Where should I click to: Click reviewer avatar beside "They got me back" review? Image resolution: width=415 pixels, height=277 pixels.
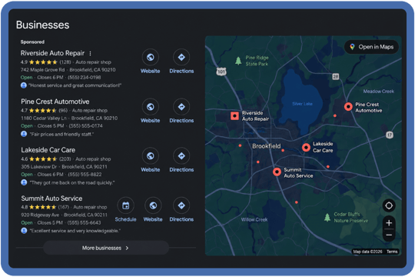24,182
